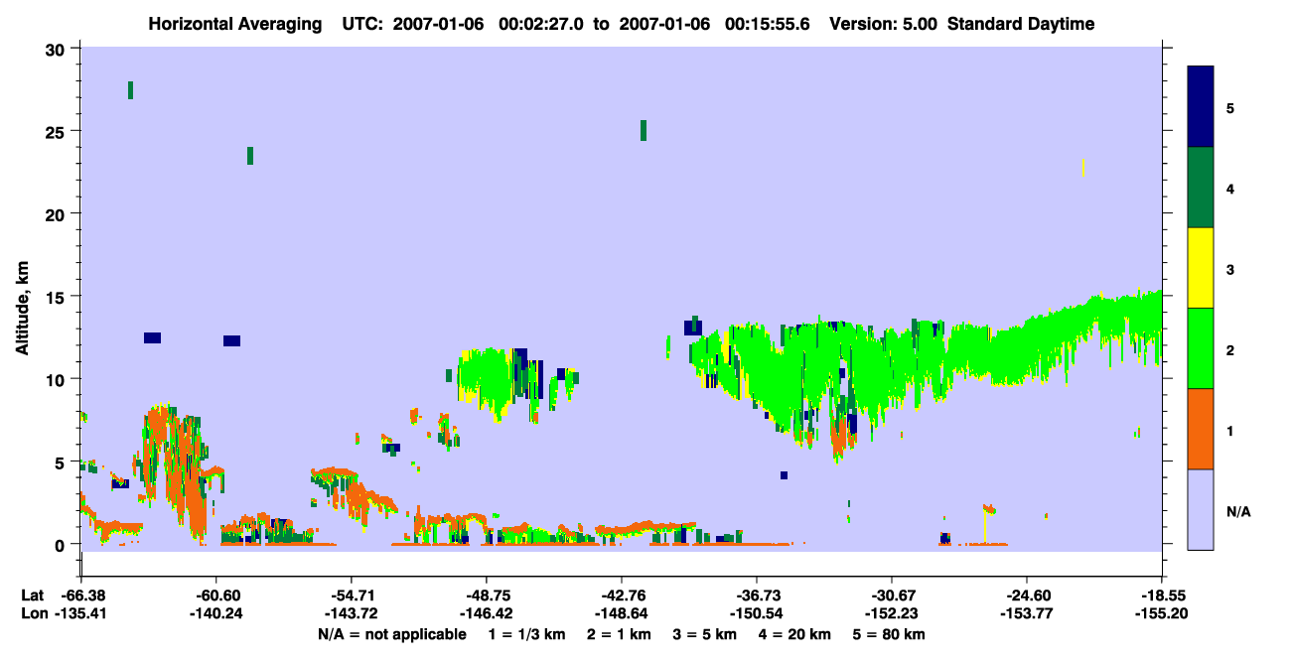
Task: Click the N/A = not applicable note
Action: (x=391, y=634)
